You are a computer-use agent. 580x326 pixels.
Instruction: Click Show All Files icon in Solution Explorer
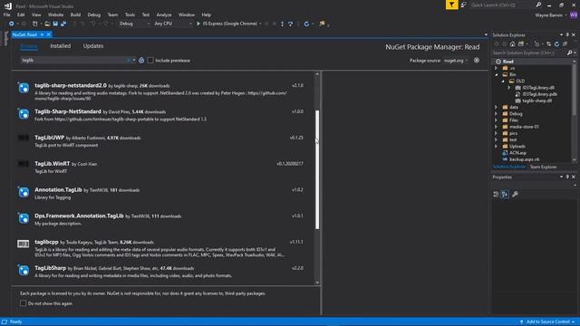coord(565,44)
